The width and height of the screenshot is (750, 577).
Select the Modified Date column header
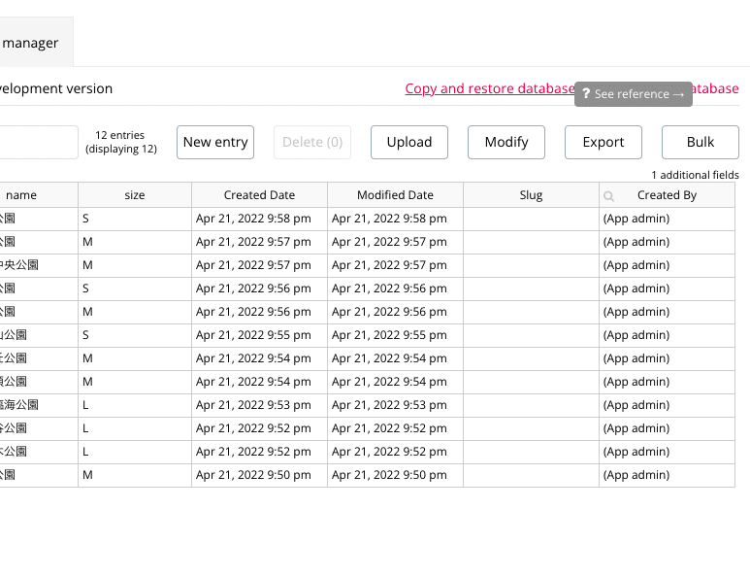click(395, 195)
